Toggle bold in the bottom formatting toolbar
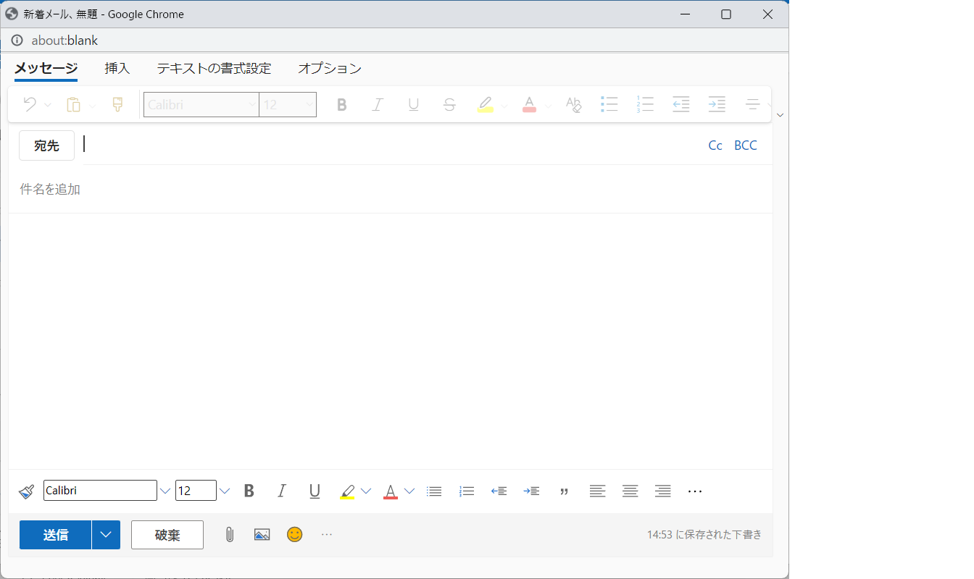 click(249, 491)
